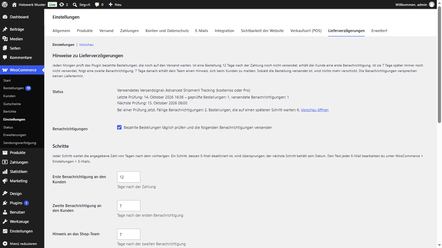Click the comments bubble icon in admin bar
Screen dimensions: 442x248
[97, 4]
